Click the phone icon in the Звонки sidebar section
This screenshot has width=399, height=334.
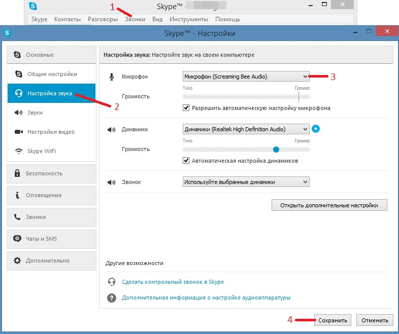[x=17, y=217]
